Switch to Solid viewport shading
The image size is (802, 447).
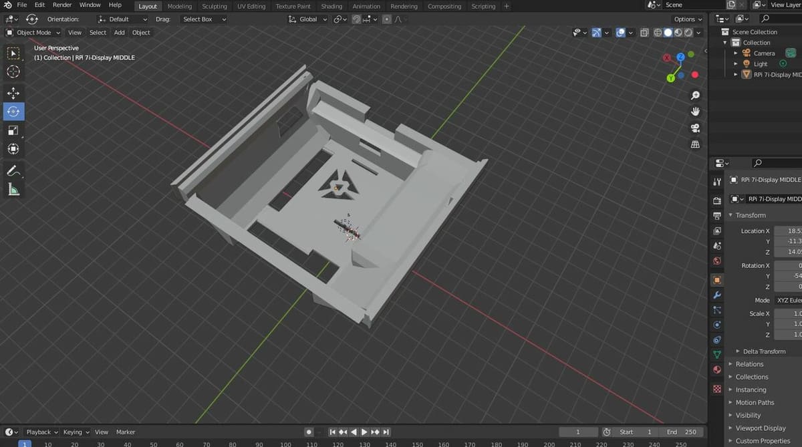[668, 32]
